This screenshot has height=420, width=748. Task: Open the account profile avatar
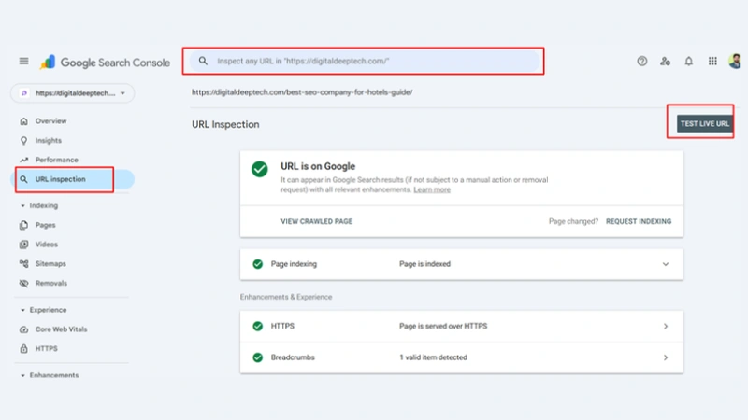pyautogui.click(x=735, y=61)
